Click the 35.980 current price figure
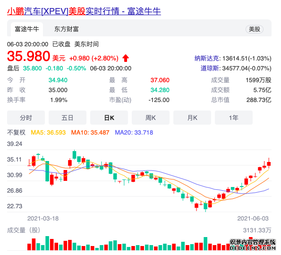This screenshot has height=255, width=281. 28,56
